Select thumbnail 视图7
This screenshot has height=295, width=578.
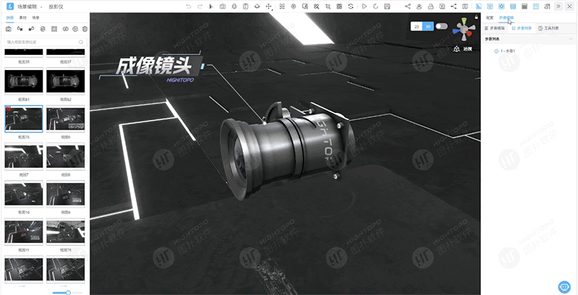coord(24,156)
